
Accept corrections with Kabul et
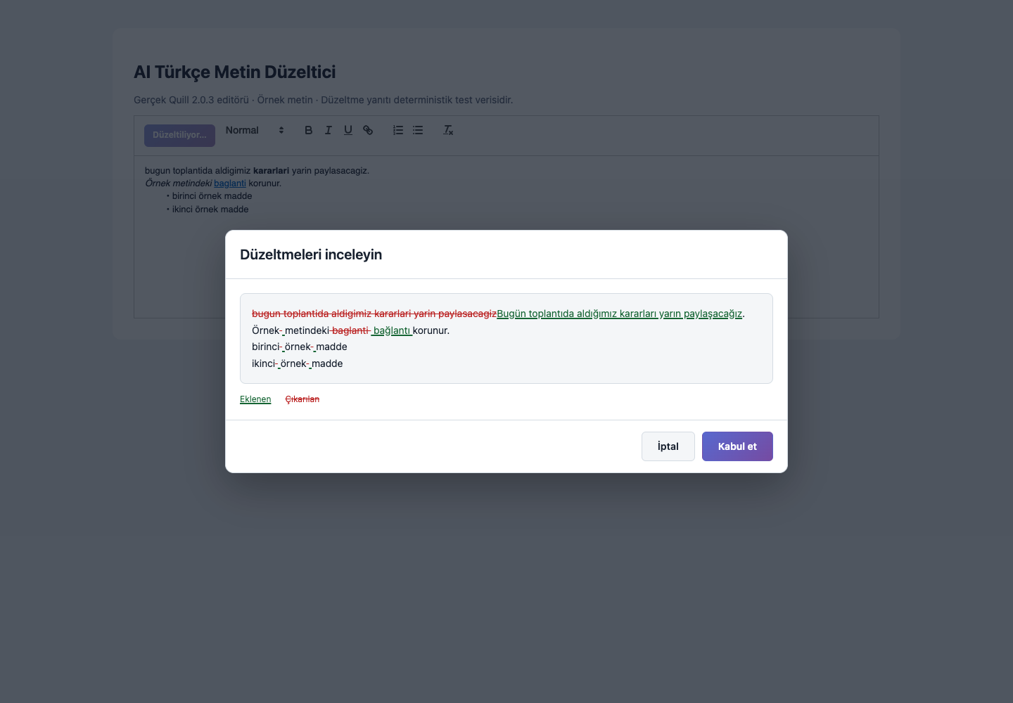coord(737,446)
